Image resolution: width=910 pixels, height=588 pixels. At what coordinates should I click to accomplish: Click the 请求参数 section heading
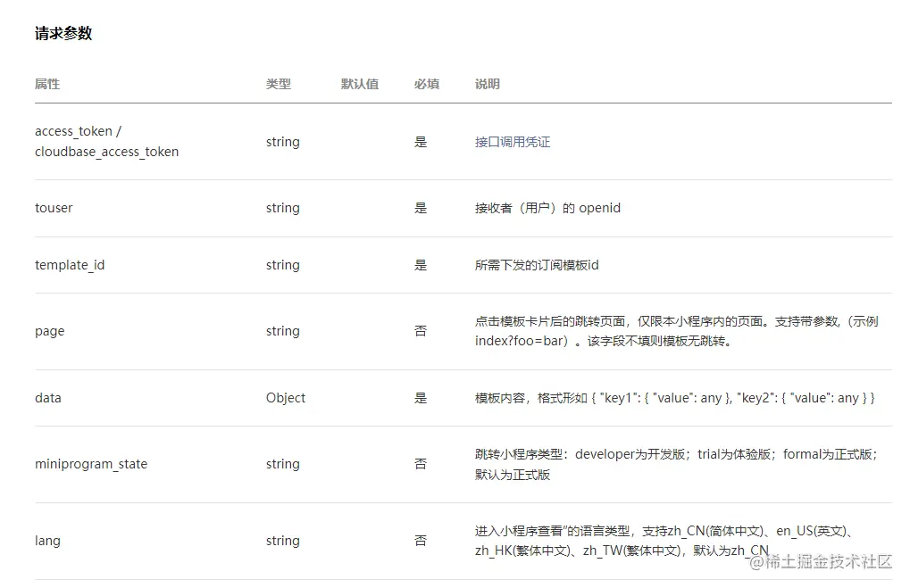(63, 34)
